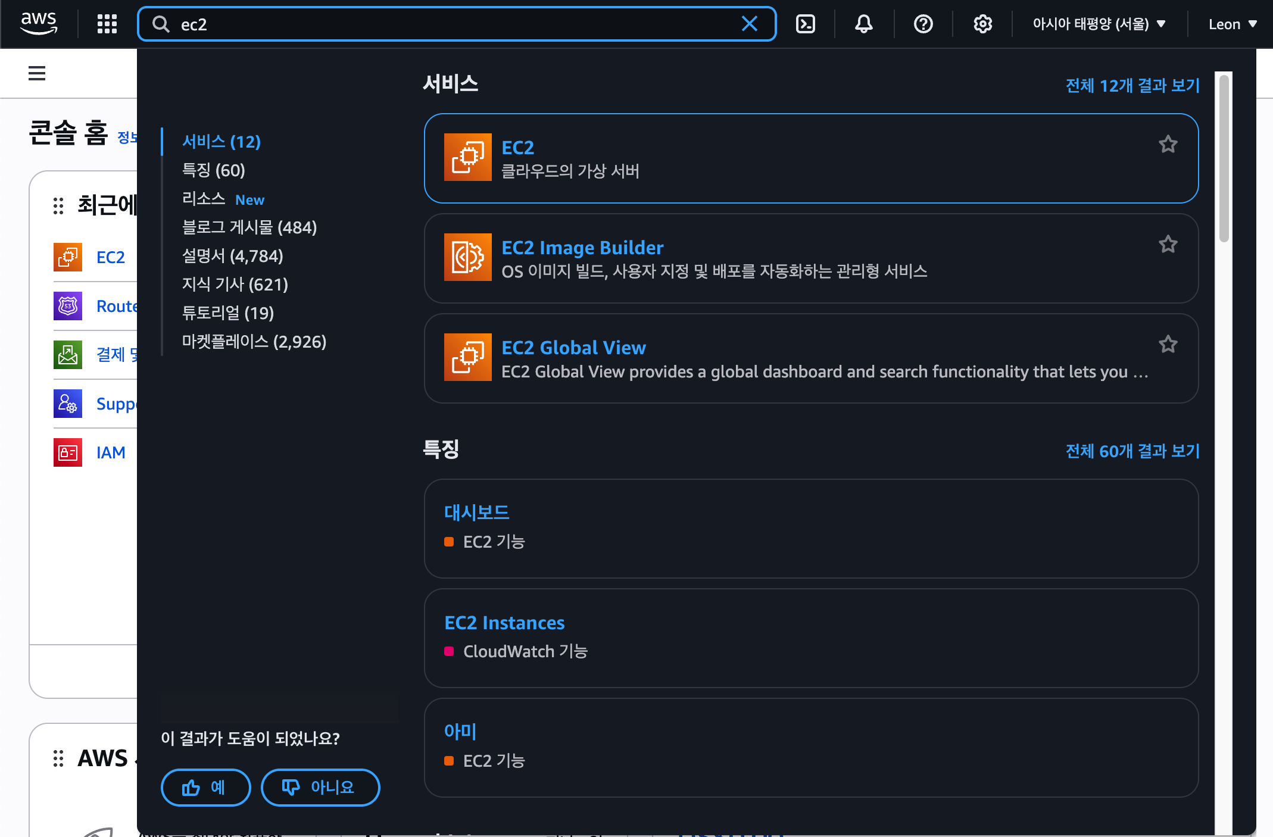This screenshot has width=1273, height=837.
Task: Select the 특징 (60) filter category
Action: point(213,170)
